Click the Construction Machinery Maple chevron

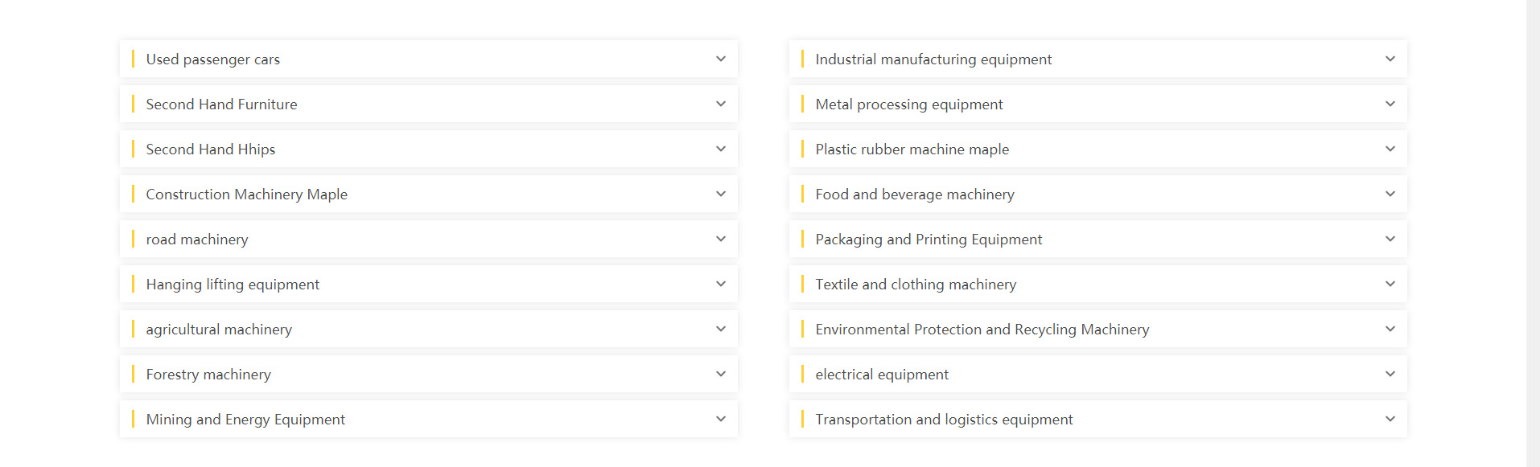point(721,195)
